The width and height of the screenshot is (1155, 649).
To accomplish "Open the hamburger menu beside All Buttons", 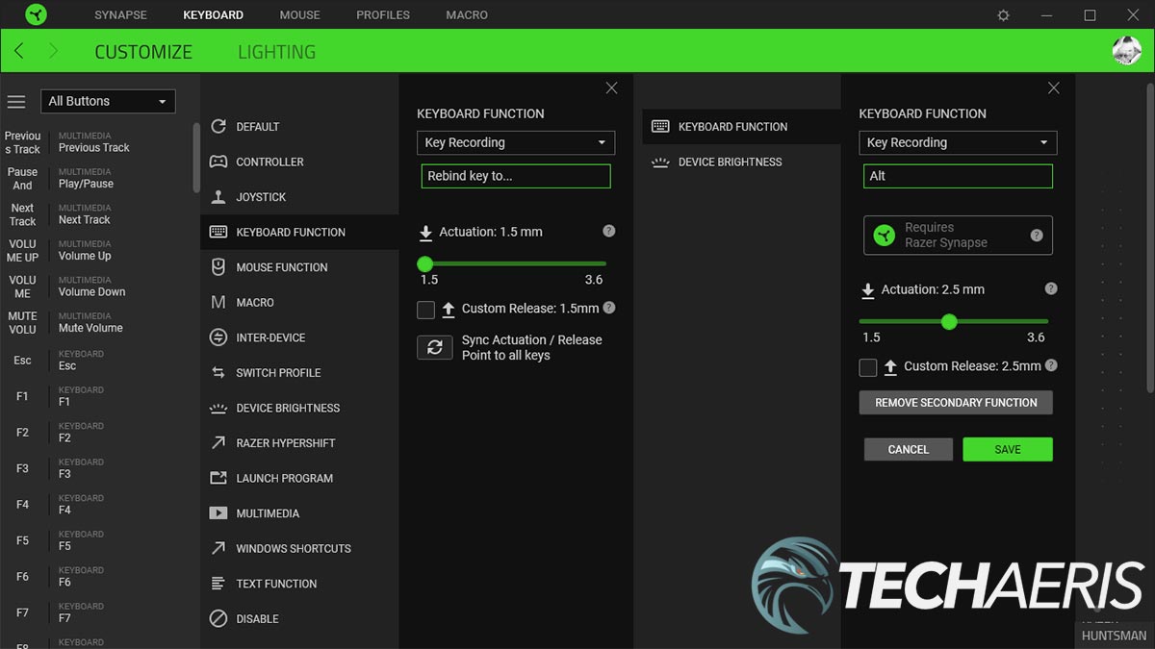I will (x=16, y=101).
